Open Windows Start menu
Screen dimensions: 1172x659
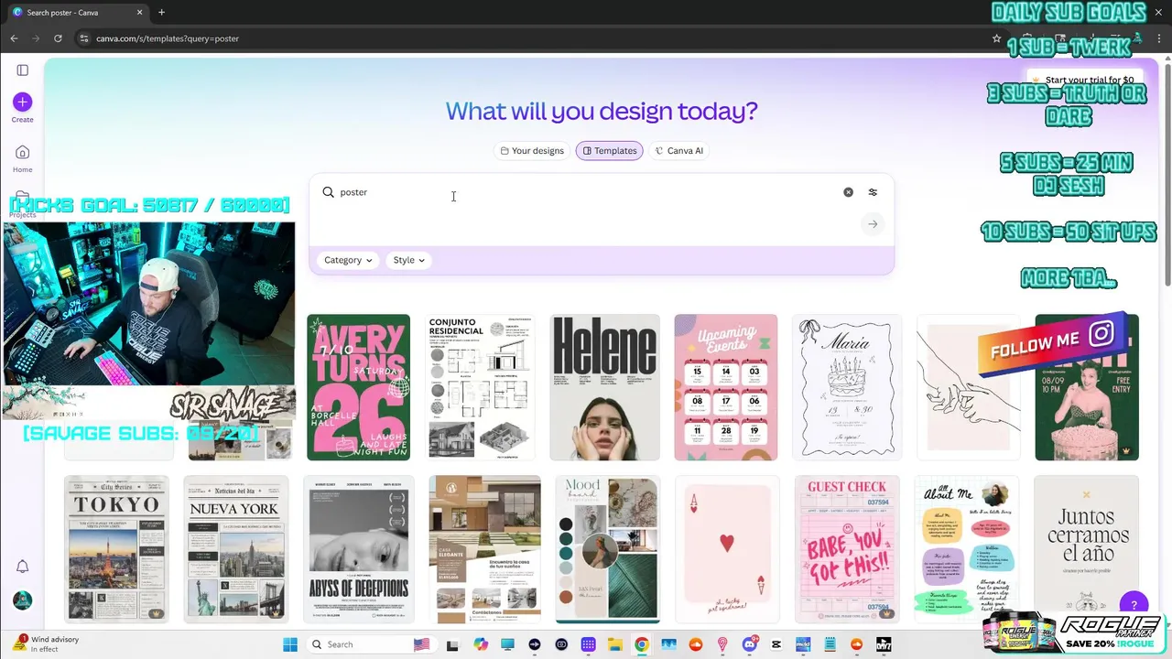pos(290,644)
